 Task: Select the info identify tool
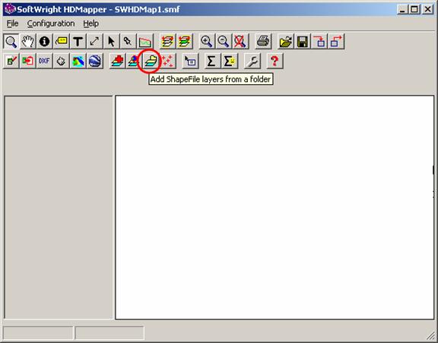pyautogui.click(x=44, y=42)
